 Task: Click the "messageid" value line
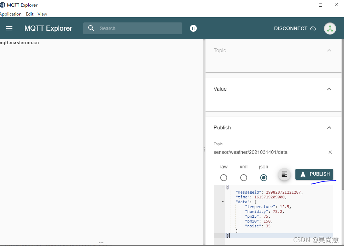point(269,192)
